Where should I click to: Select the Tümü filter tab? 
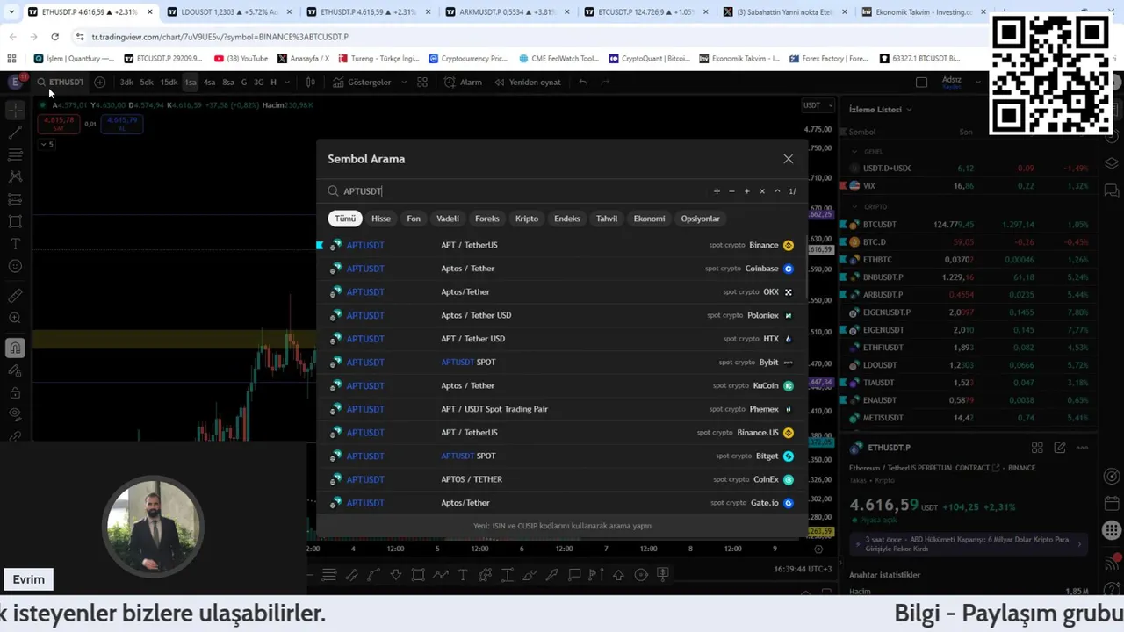[x=345, y=219]
